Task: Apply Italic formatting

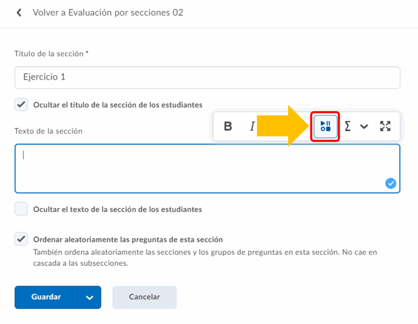Action: 252,126
